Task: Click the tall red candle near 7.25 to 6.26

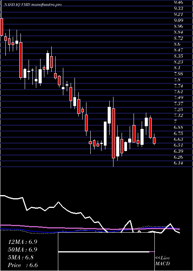Action: tap(113, 133)
